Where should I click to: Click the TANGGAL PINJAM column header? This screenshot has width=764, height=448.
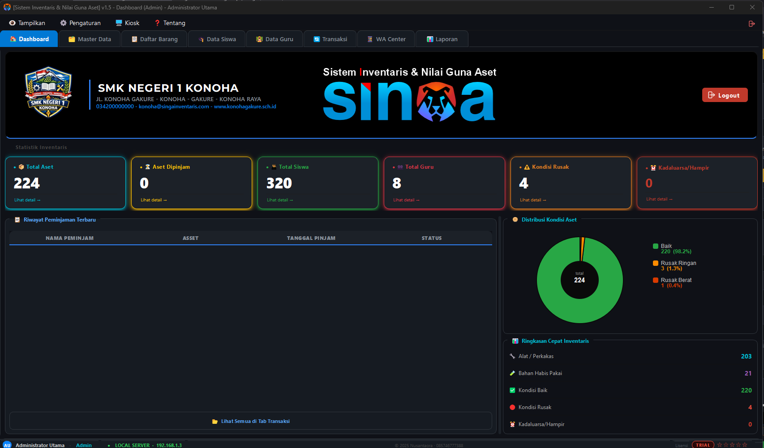(x=311, y=238)
